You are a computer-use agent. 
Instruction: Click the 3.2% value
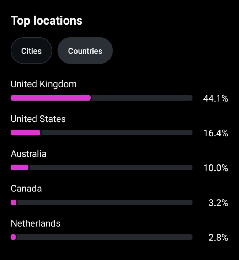[x=218, y=203]
